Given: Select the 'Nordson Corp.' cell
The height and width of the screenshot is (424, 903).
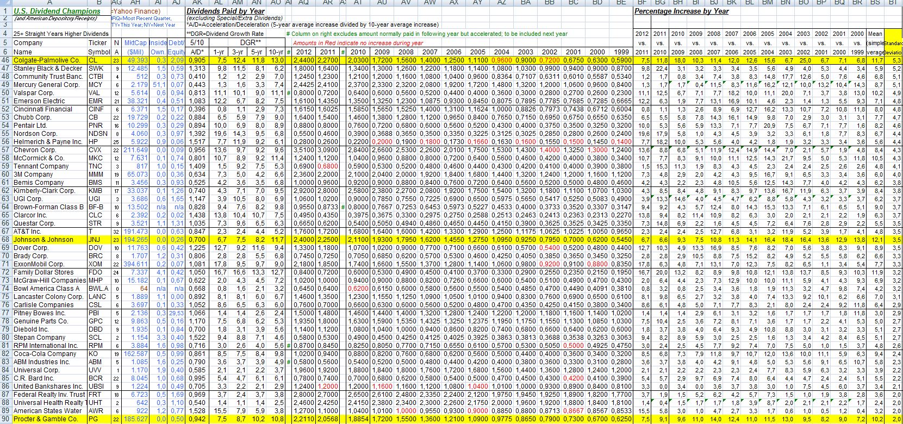Looking at the screenshot, I should pyautogui.click(x=49, y=134).
